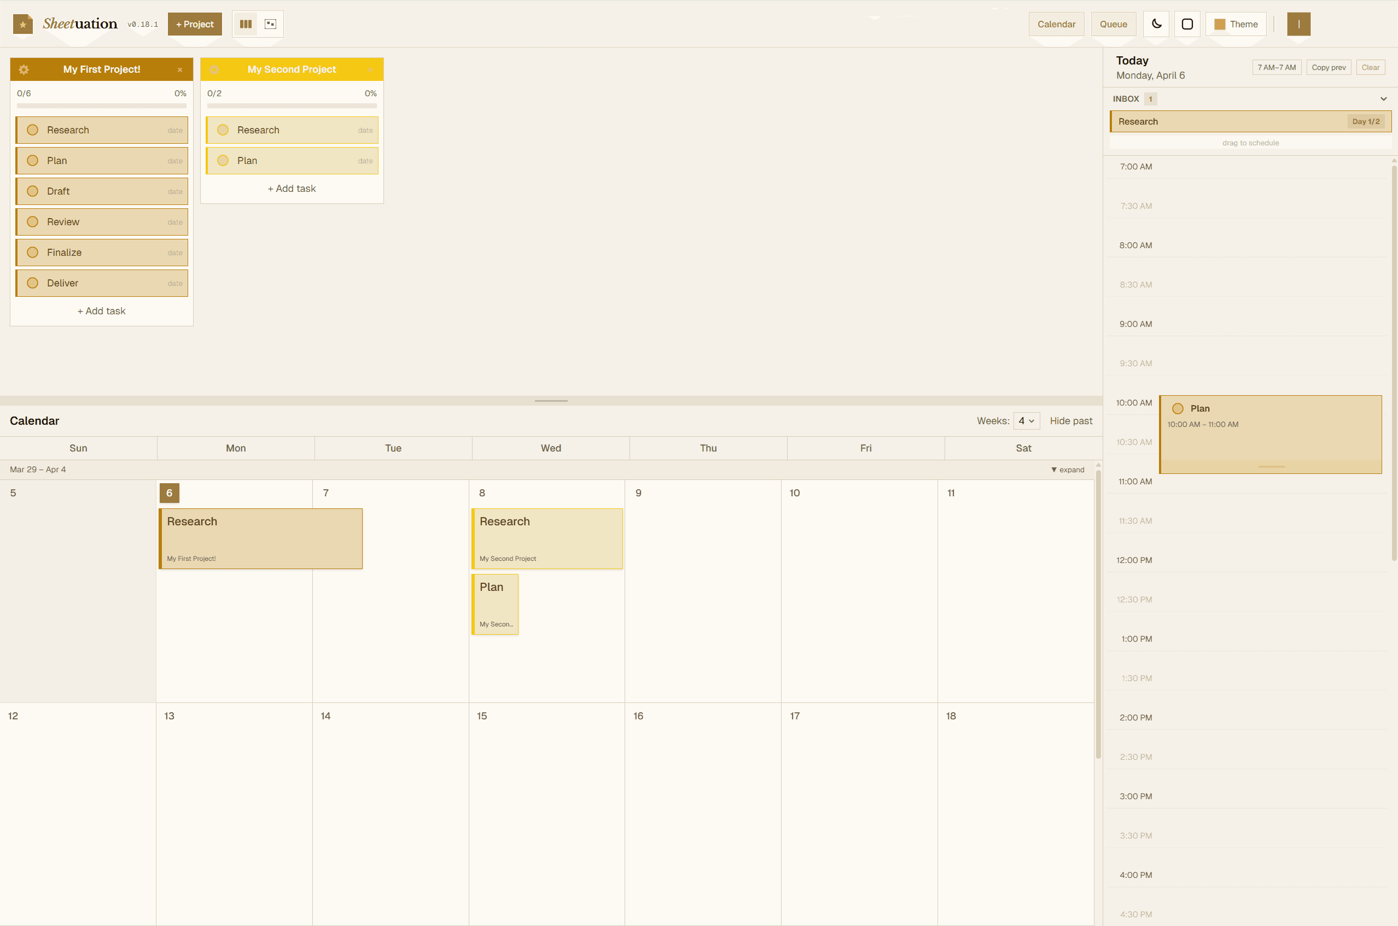
Task: Switch to the Calendar view
Action: 1056,24
